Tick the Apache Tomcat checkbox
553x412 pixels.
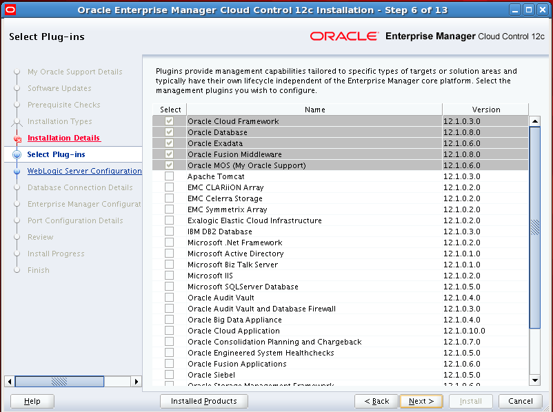[x=170, y=176]
